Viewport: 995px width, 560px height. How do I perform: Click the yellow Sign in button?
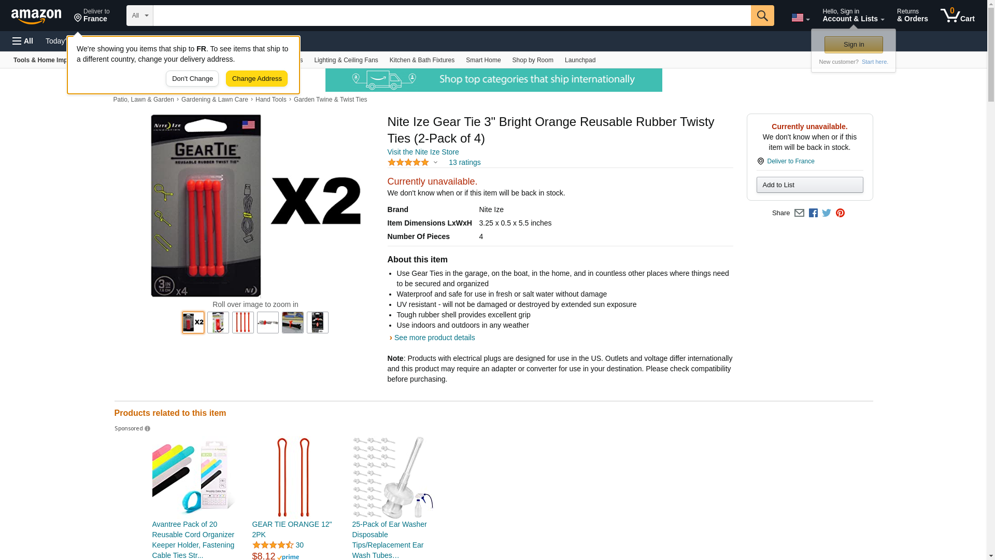pos(854,45)
